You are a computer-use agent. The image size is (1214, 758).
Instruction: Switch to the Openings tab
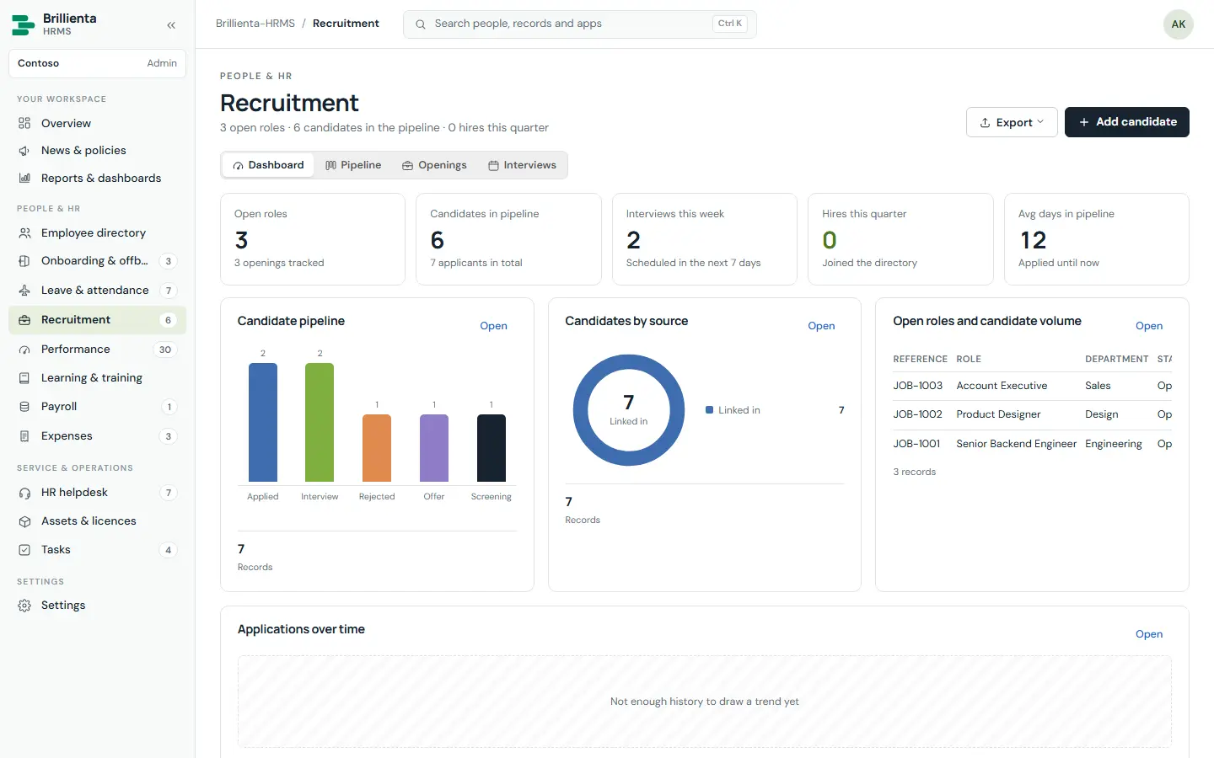pos(434,165)
